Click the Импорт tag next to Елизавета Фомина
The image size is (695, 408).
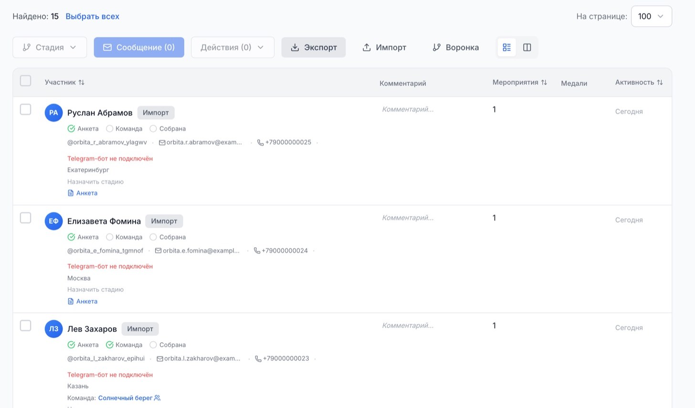[x=164, y=221]
